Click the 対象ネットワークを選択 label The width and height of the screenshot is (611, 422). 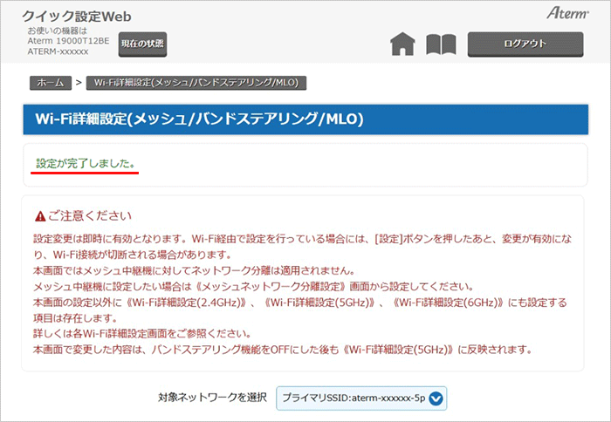pos(212,398)
